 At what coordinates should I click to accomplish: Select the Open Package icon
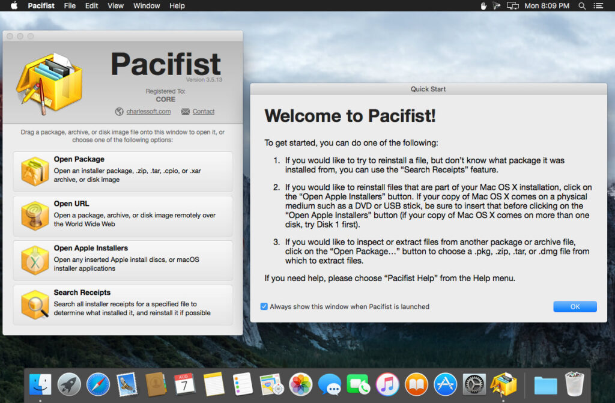pos(35,170)
